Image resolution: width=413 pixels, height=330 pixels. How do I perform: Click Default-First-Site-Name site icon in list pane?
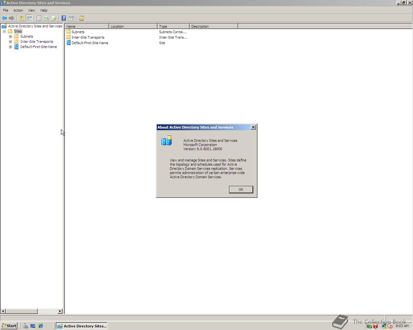68,43
